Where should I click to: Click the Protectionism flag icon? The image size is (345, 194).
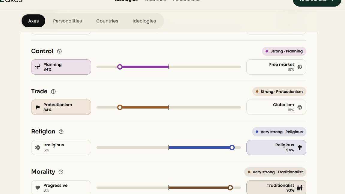38,107
